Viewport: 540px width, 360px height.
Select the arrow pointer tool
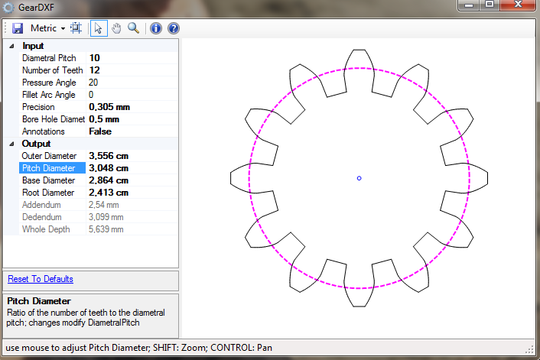click(x=99, y=28)
